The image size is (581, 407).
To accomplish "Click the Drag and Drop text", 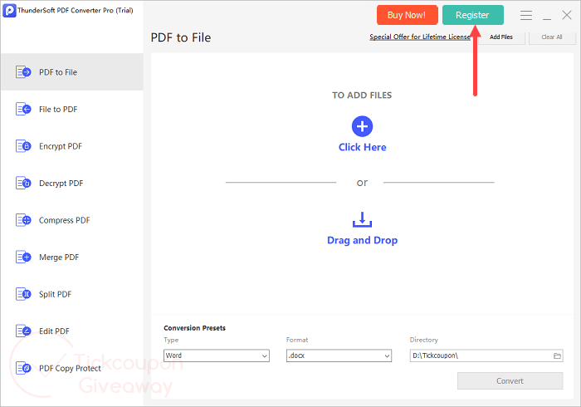I will (363, 240).
